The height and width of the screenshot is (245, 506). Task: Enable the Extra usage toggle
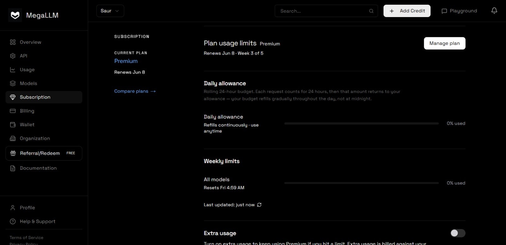458,233
